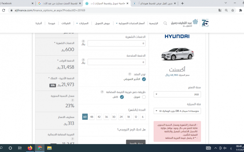This screenshot has height=152, width=244.
Task: Click the translate page icon in address bar
Action: [x=220, y=10]
